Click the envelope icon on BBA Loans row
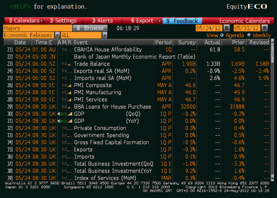Screen dimensions: 277x198 tap(64, 107)
